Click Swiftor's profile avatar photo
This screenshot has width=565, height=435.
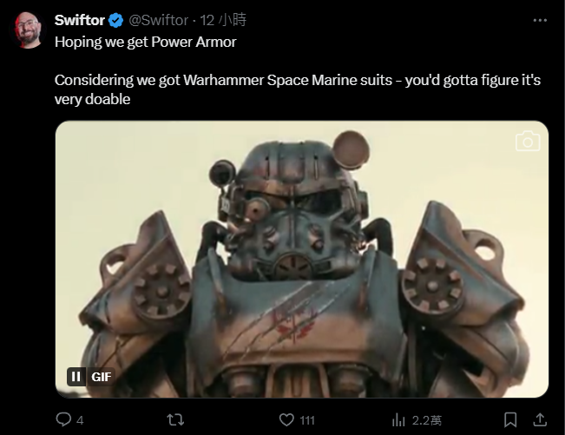pos(29,30)
